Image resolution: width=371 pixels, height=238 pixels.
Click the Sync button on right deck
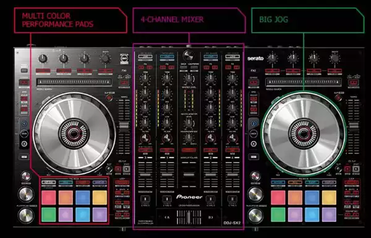click(255, 176)
